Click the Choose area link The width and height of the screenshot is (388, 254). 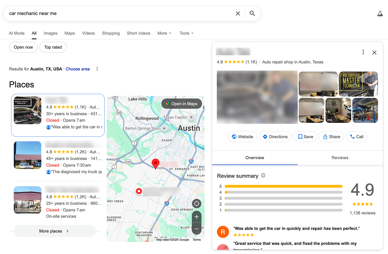(78, 69)
